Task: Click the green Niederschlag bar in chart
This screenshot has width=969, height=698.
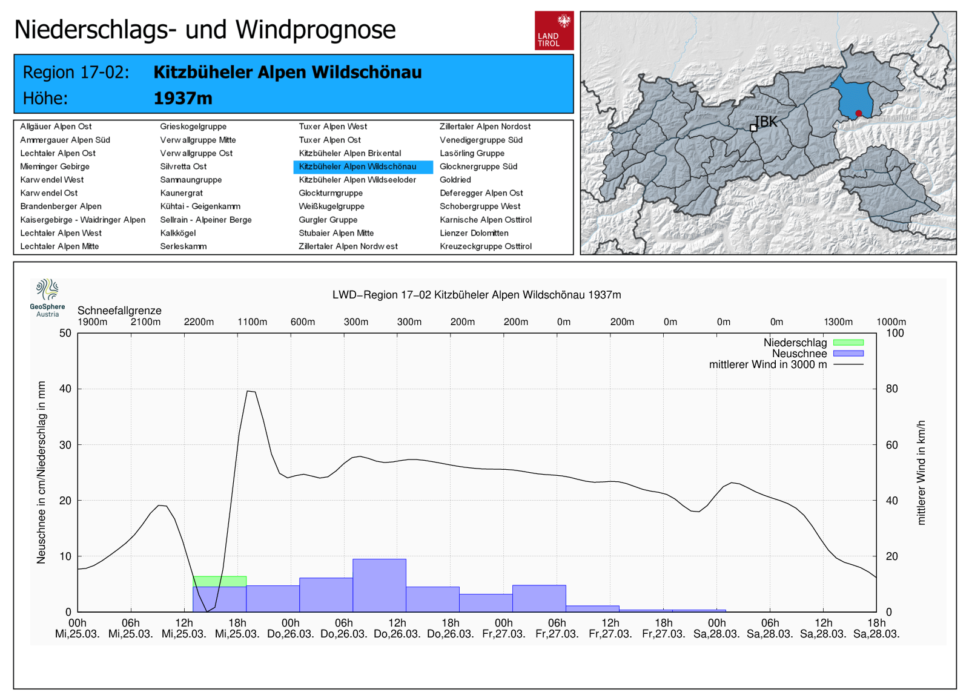Action: [x=219, y=581]
